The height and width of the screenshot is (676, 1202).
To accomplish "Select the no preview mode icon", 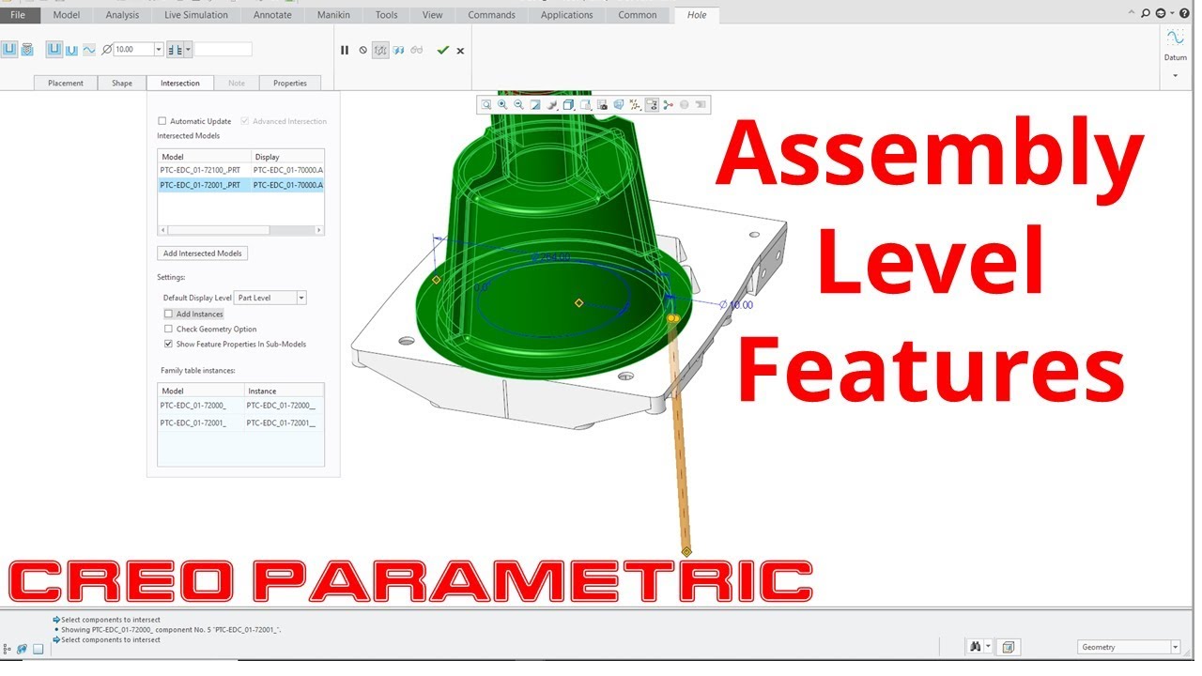I will pyautogui.click(x=363, y=50).
